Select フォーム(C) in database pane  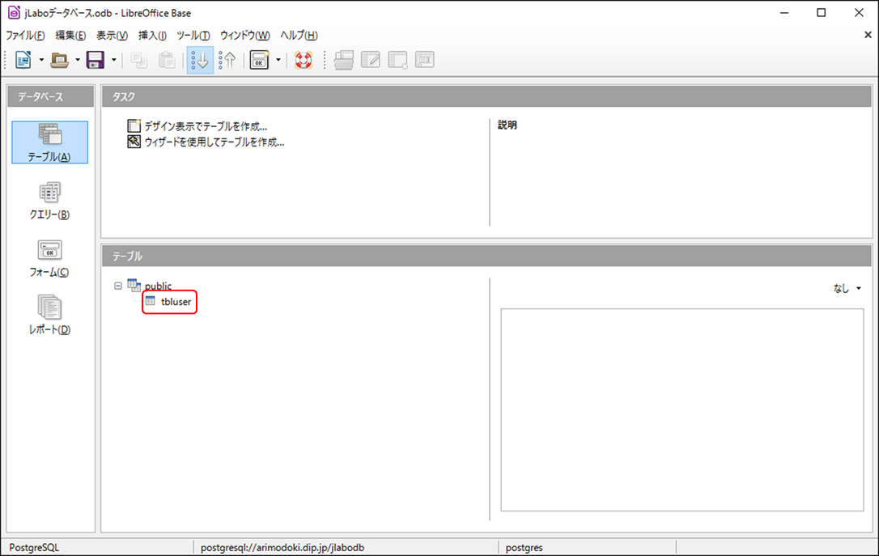click(50, 258)
